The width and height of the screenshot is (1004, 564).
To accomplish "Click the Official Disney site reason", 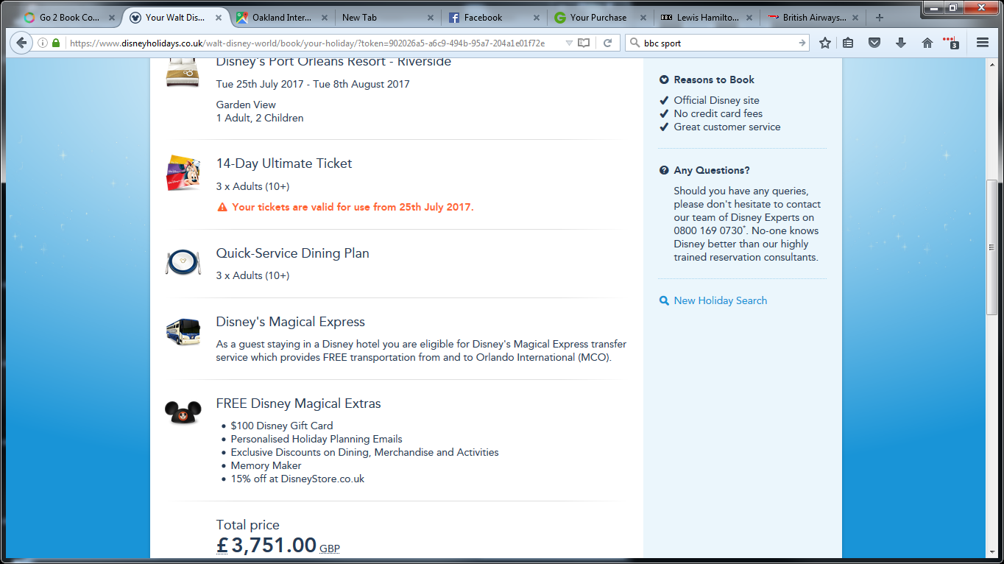I will [717, 100].
